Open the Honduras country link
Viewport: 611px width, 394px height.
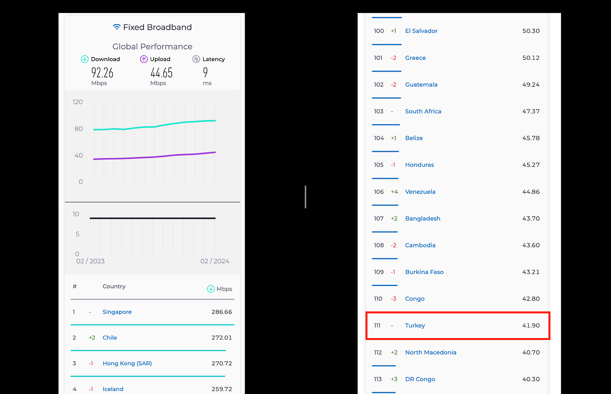pos(419,165)
